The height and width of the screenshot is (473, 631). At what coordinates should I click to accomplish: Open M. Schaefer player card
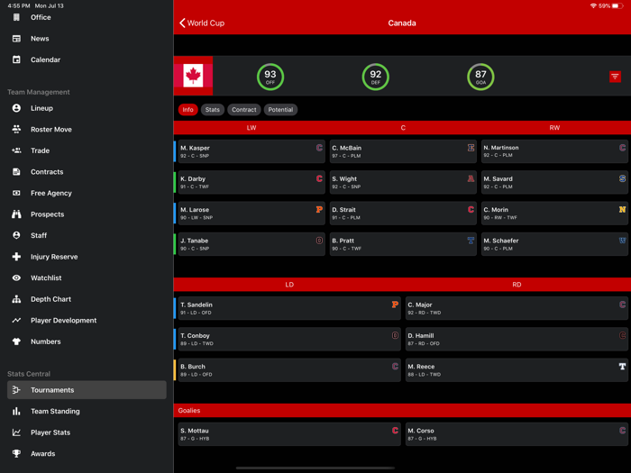pos(554,244)
